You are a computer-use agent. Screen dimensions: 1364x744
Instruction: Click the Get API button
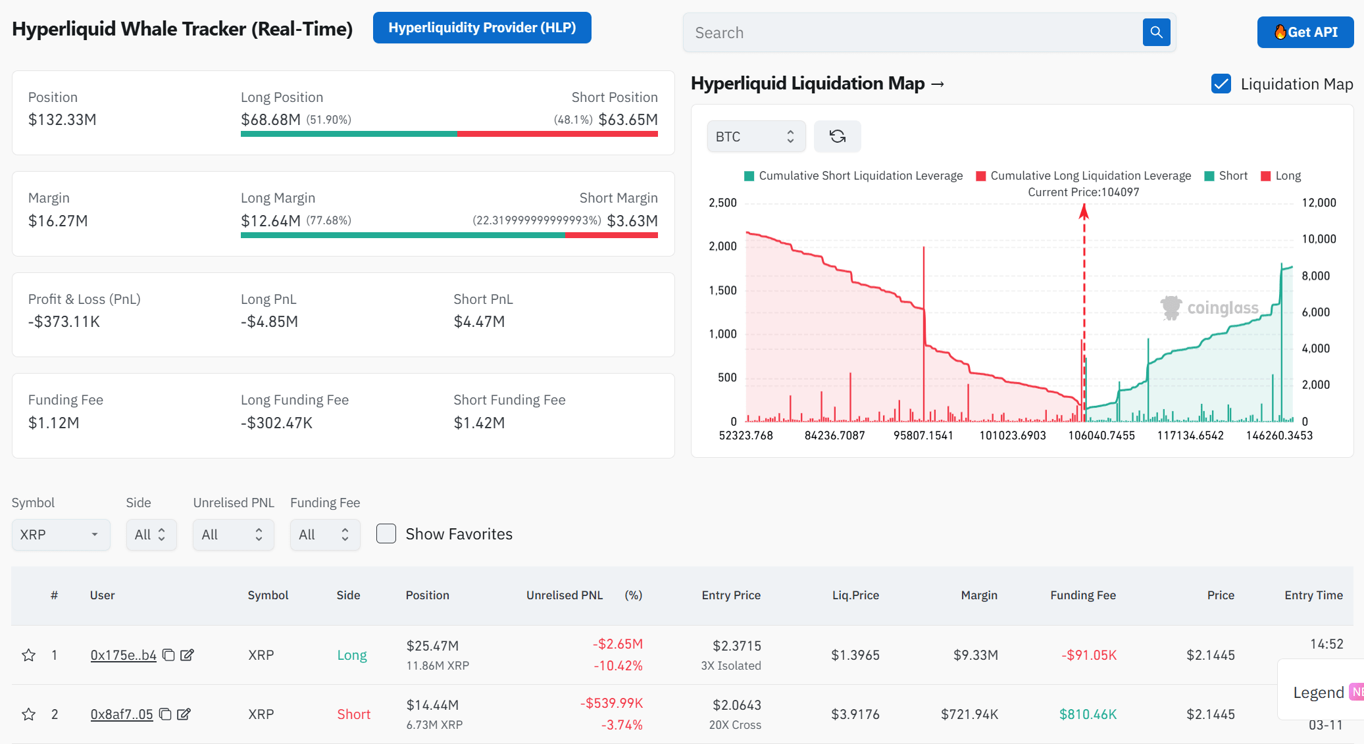pyautogui.click(x=1305, y=32)
